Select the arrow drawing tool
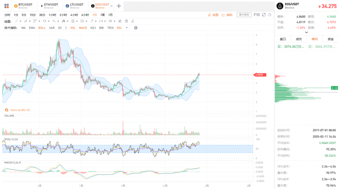The width and height of the screenshot is (339, 191). point(92,21)
